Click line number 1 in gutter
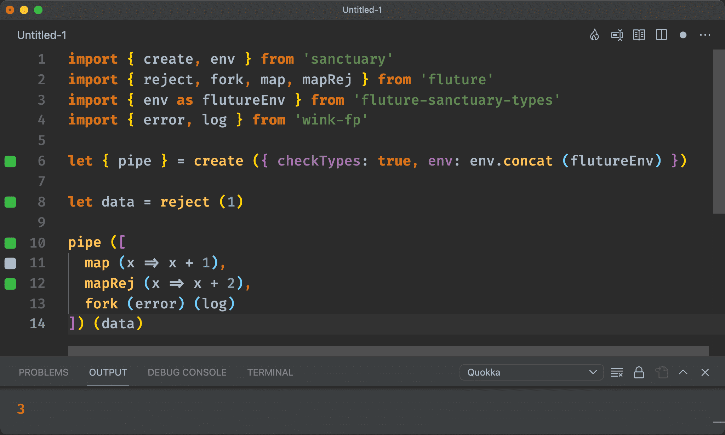Screen dimensions: 725x435 [42, 59]
